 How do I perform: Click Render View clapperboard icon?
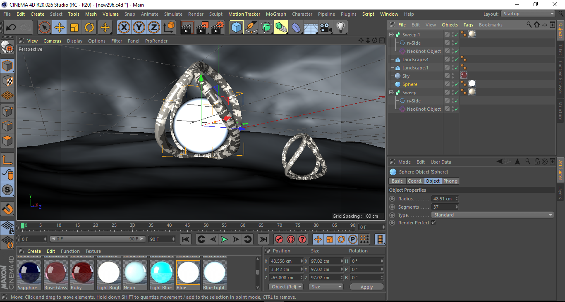187,28
